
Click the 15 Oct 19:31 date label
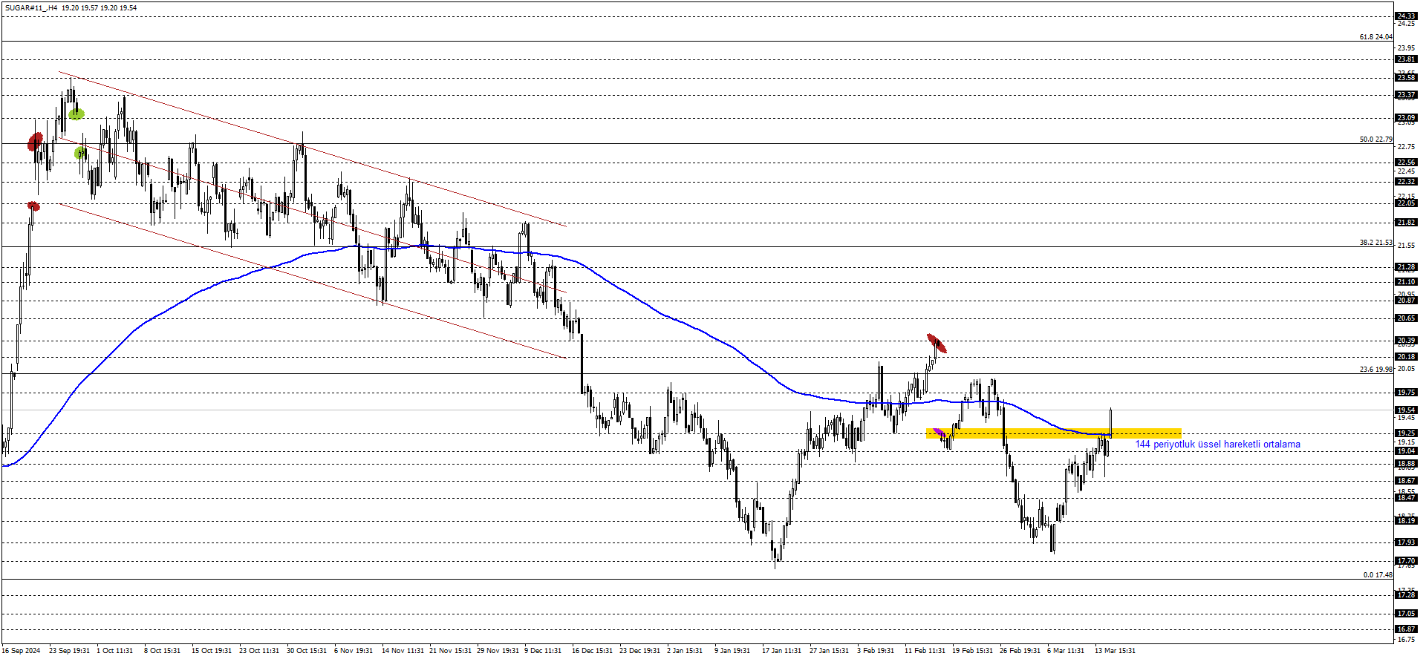coord(212,651)
